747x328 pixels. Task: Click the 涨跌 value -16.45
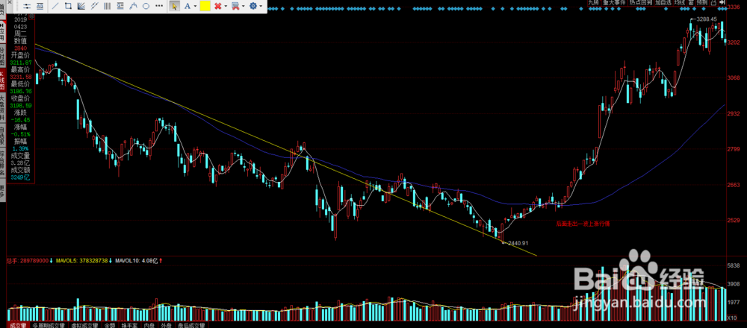coord(21,119)
